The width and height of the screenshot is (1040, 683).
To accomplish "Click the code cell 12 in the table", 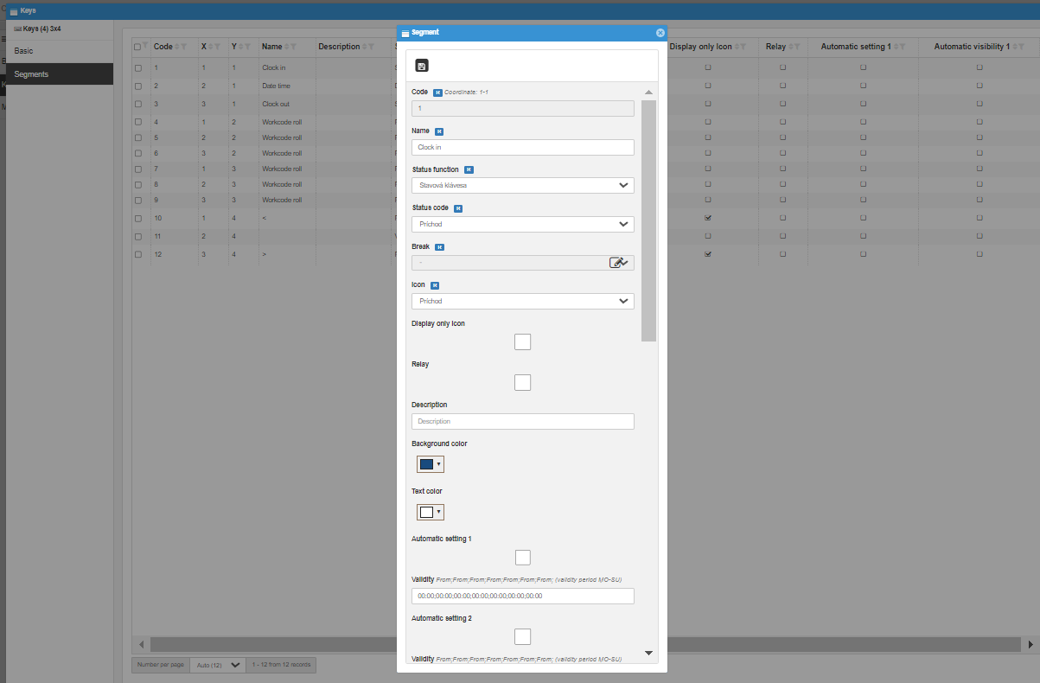I will [x=157, y=254].
